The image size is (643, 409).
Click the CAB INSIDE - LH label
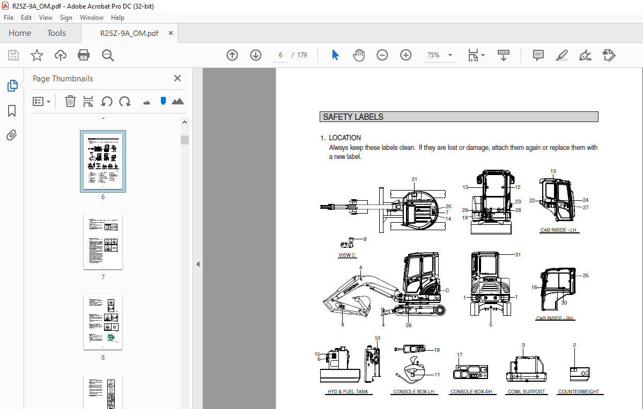558,230
